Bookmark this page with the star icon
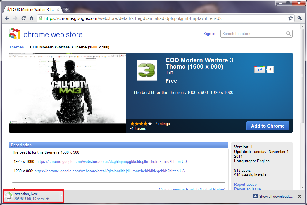 pos(291,18)
